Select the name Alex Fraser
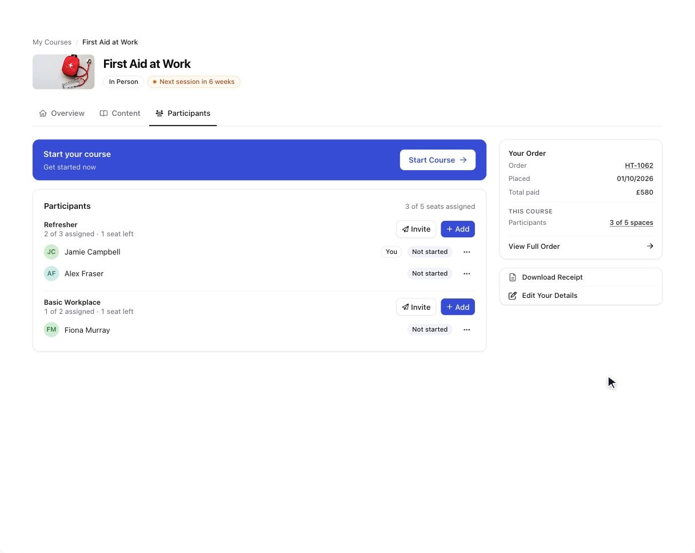The height and width of the screenshot is (553, 695). point(84,273)
